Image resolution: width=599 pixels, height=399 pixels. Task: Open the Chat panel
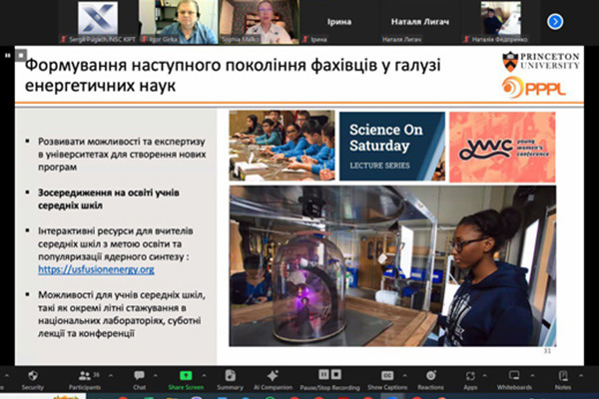(139, 375)
